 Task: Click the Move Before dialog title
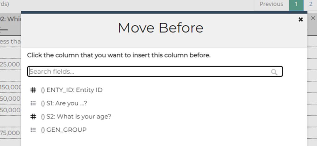(x=160, y=28)
